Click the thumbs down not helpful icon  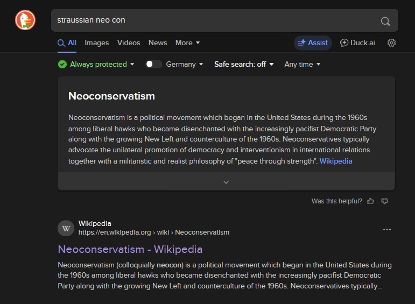pos(384,201)
